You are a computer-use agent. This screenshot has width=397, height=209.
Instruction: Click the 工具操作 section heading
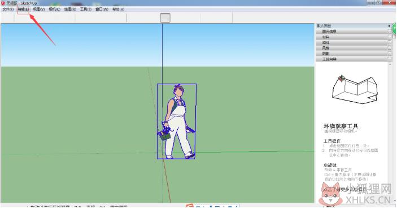(x=332, y=141)
